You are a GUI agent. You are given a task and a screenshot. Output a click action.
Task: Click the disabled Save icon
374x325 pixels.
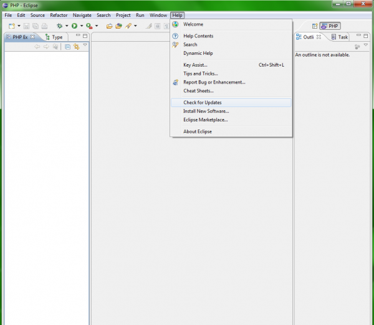[26, 26]
